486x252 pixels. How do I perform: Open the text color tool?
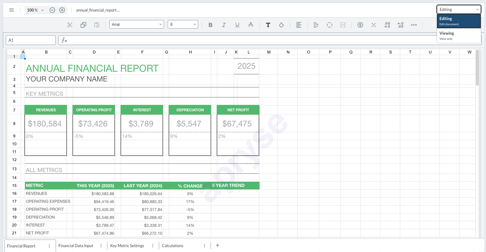coord(268,25)
